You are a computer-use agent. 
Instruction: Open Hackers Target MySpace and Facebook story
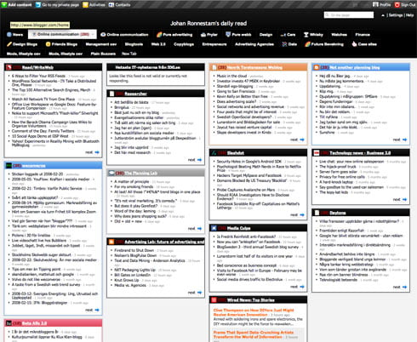click(249, 175)
